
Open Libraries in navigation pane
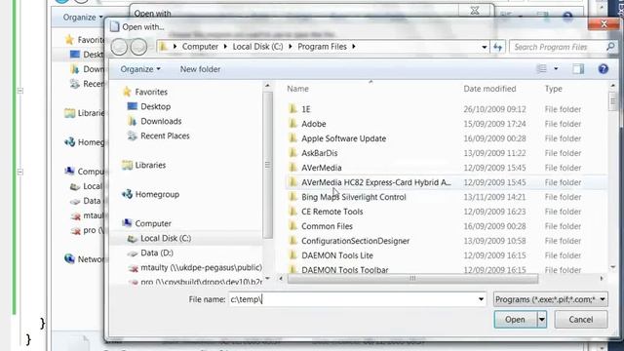point(150,165)
